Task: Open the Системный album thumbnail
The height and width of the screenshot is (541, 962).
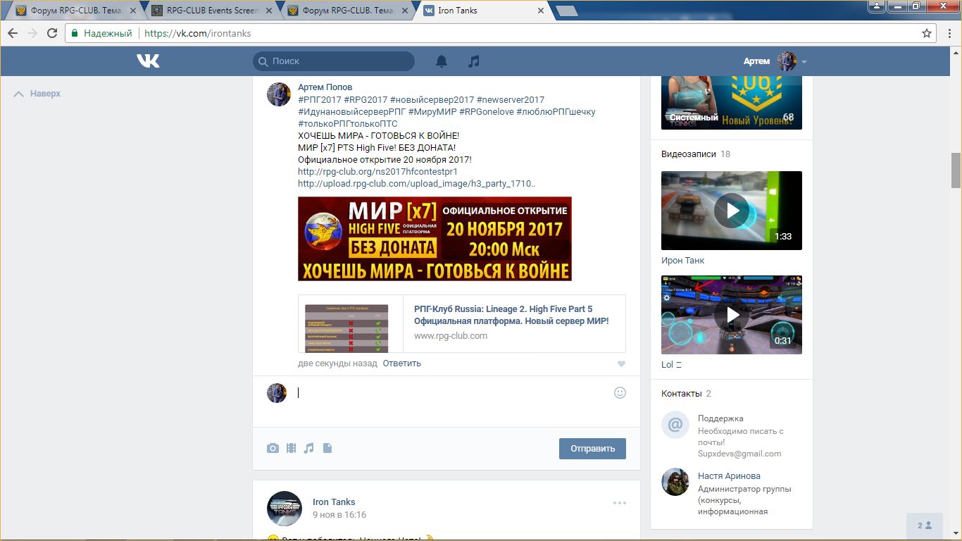Action: (x=732, y=101)
